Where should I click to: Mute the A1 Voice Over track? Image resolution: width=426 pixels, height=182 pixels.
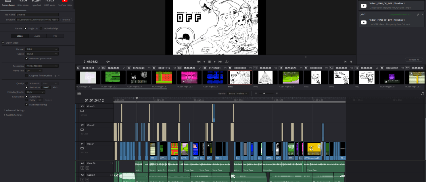pyautogui.click(x=87, y=168)
